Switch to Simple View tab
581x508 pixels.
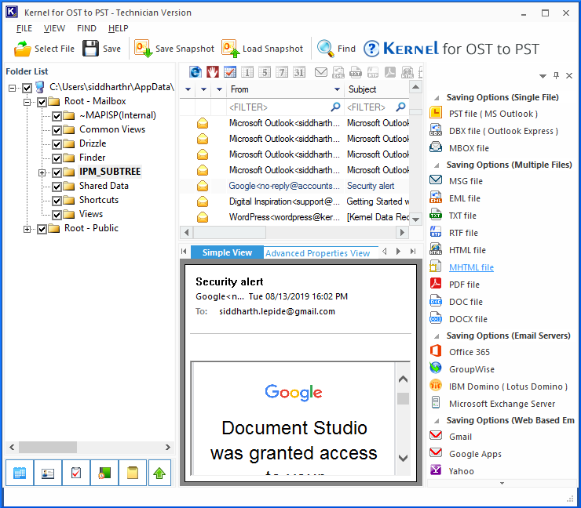[227, 252]
